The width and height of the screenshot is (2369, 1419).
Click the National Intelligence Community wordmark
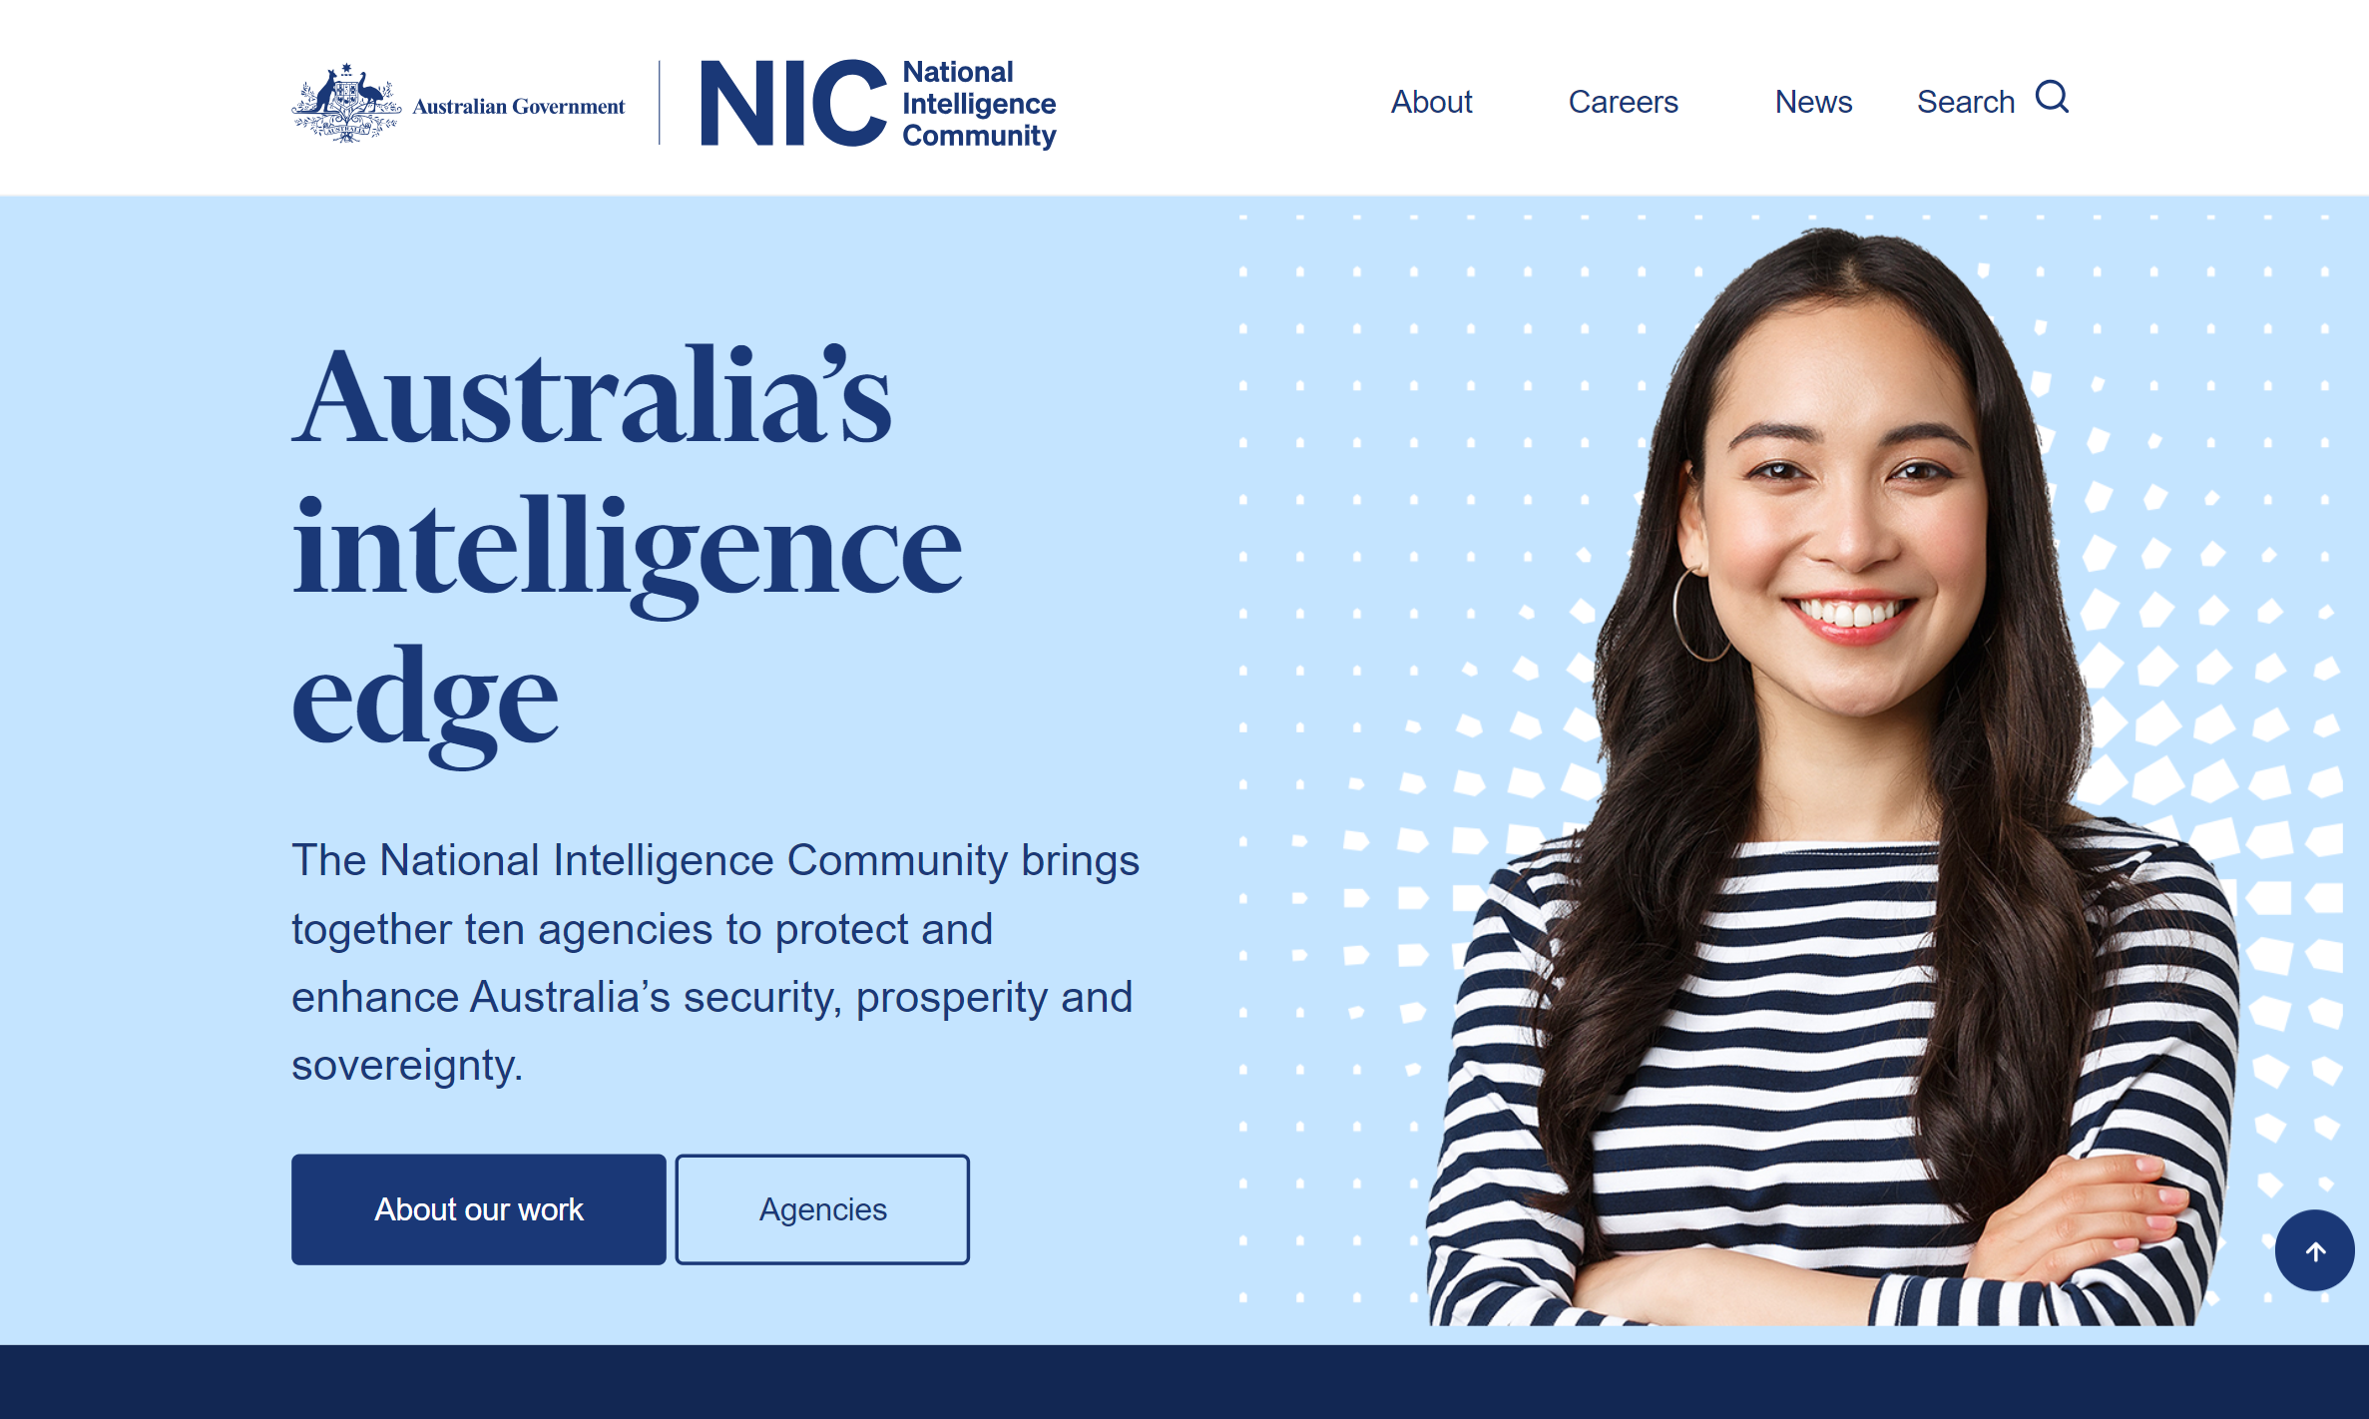979,104
